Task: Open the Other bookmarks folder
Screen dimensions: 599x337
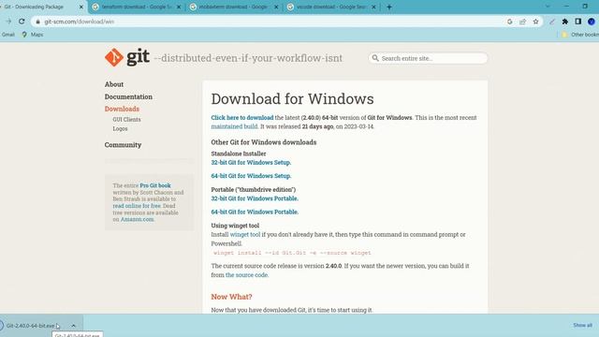Action: coord(580,35)
